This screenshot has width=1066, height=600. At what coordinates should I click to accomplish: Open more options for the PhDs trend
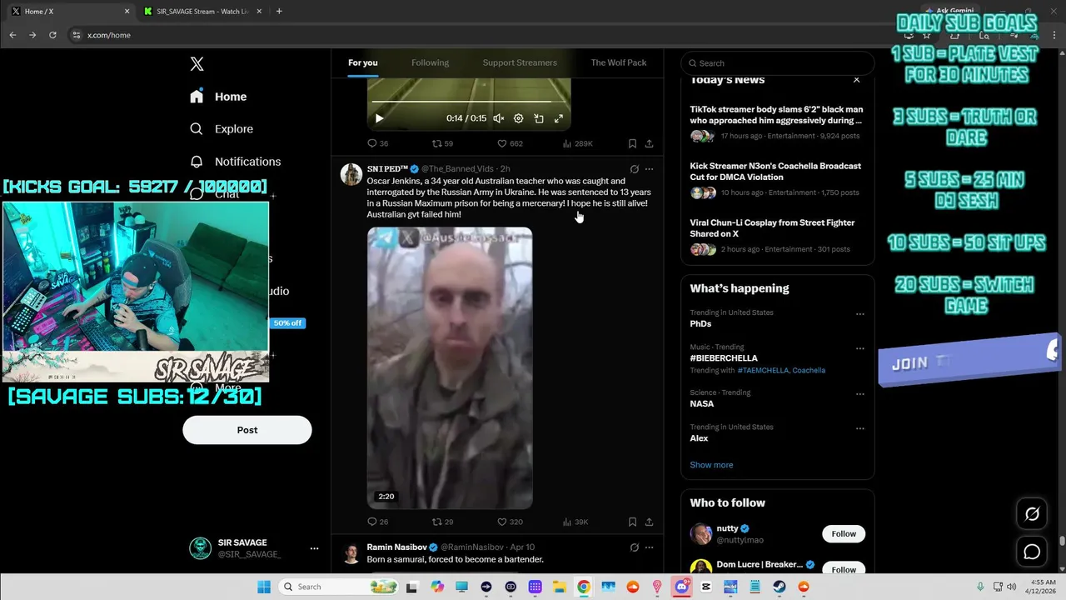click(860, 314)
